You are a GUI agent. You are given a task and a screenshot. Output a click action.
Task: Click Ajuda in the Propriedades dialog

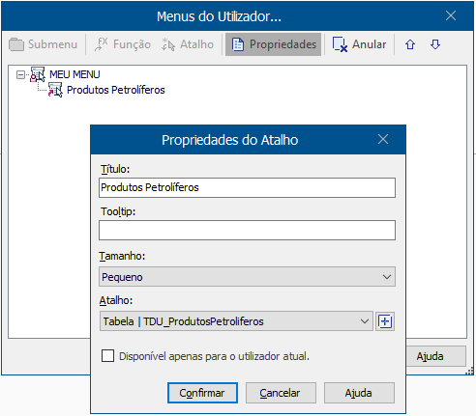coord(359,393)
